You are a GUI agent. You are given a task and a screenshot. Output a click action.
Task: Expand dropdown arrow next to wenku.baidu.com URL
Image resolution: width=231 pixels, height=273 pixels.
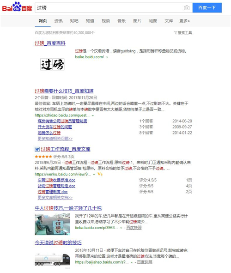[x=94, y=174]
